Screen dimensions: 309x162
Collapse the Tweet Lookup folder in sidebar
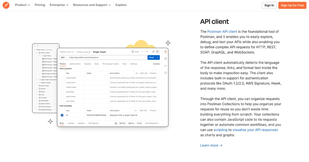pos(37,53)
